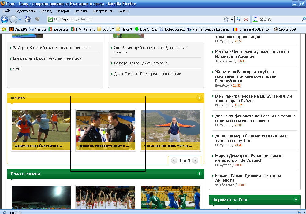The height and width of the screenshot is (214, 306).
Task: Open the blue and green players thumbnail
Action: coord(170,197)
